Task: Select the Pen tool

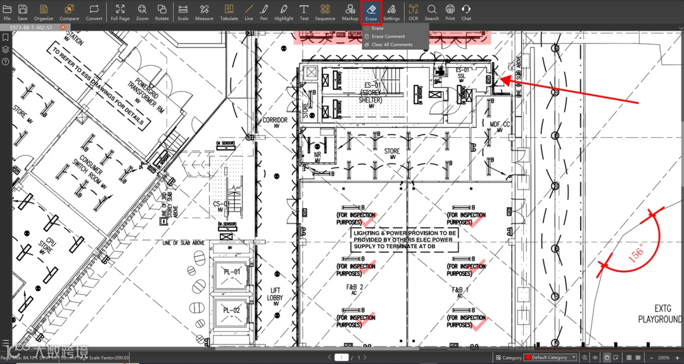Action: [264, 12]
